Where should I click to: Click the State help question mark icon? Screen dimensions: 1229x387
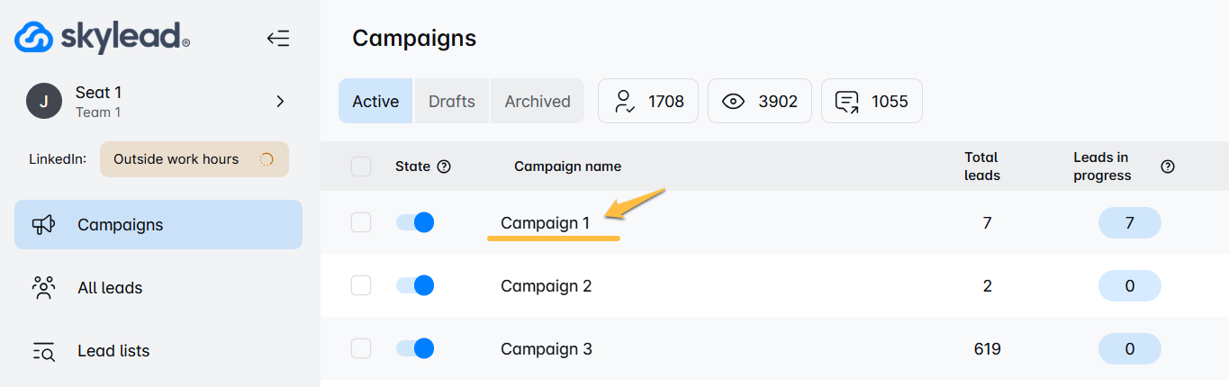443,166
